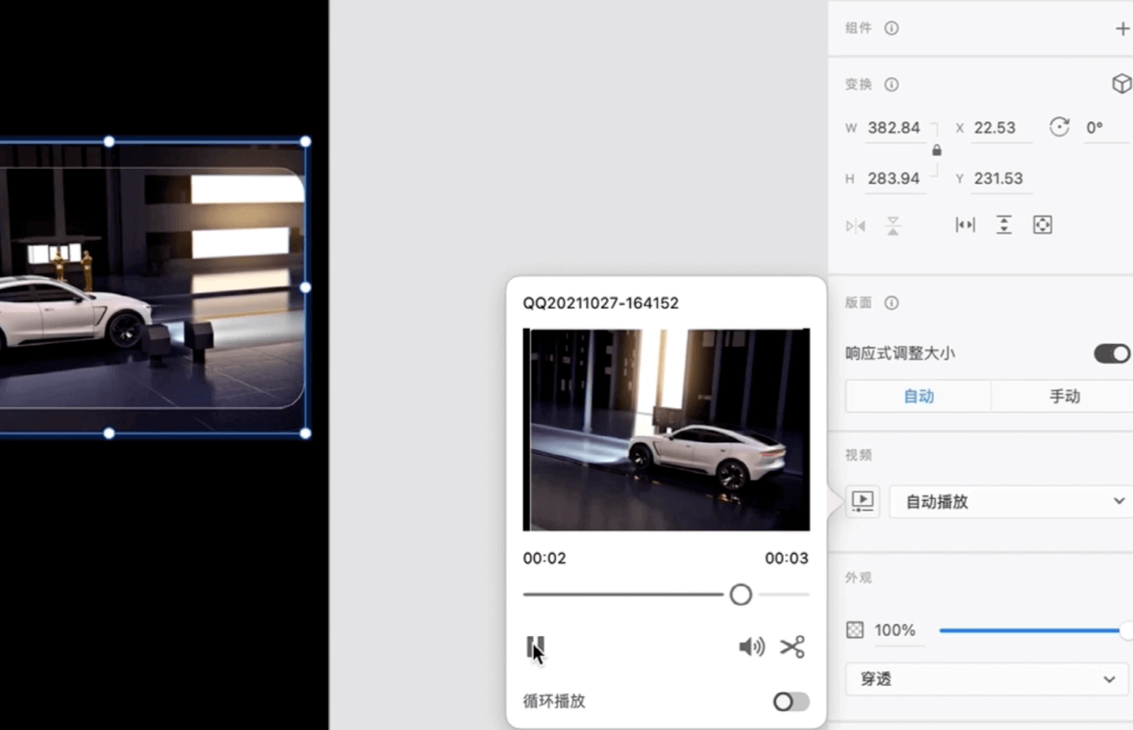This screenshot has height=730, width=1133.
Task: Click the top-right selection handle on canvas
Action: 306,142
